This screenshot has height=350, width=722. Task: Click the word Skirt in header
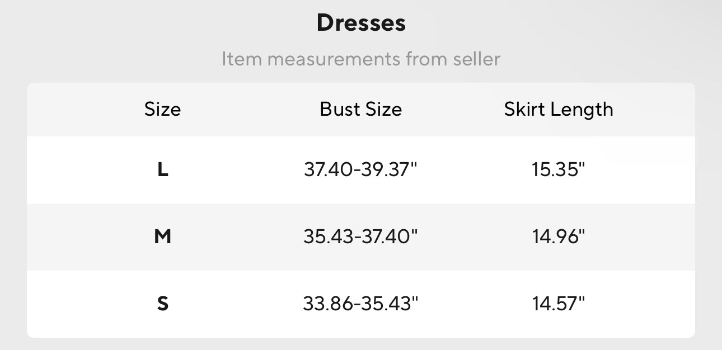(523, 109)
